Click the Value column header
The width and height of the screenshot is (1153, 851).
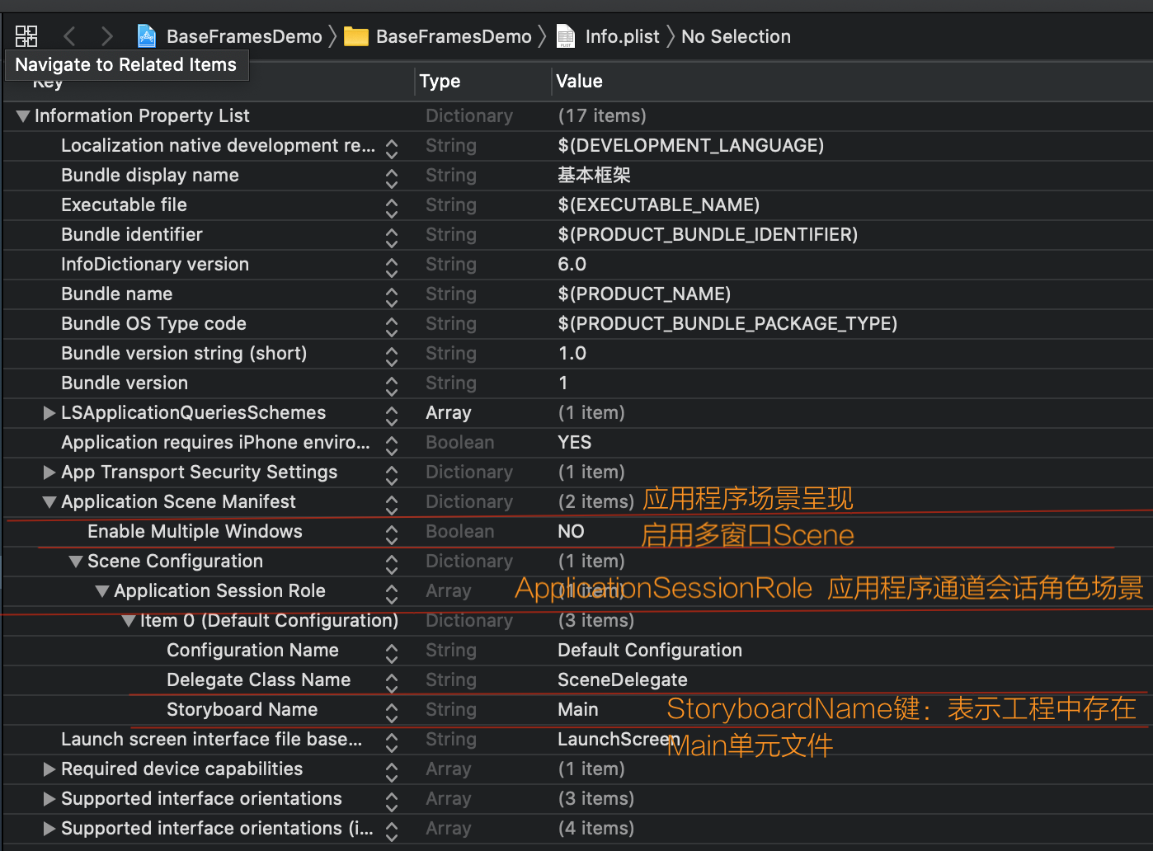pyautogui.click(x=579, y=81)
